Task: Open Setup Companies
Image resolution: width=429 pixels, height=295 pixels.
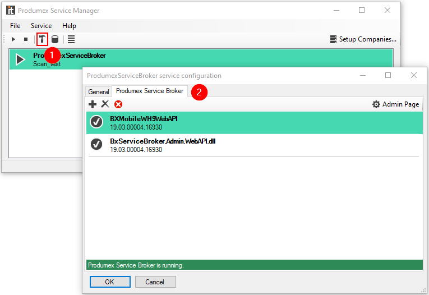Action: (363, 39)
